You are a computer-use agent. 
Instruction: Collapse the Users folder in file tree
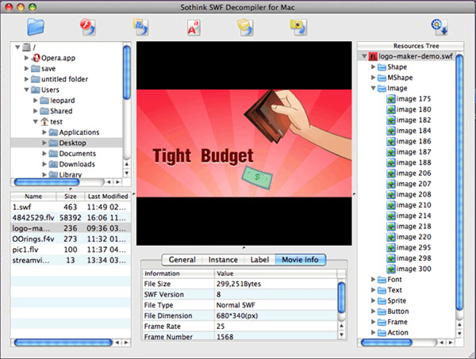pyautogui.click(x=26, y=90)
